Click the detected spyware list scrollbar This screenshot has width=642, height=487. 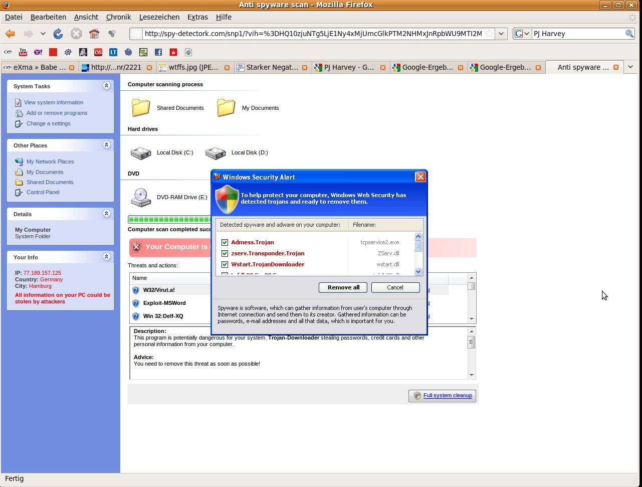click(x=418, y=254)
